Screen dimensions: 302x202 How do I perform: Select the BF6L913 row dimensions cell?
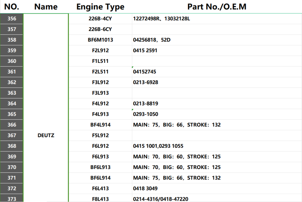point(217,167)
